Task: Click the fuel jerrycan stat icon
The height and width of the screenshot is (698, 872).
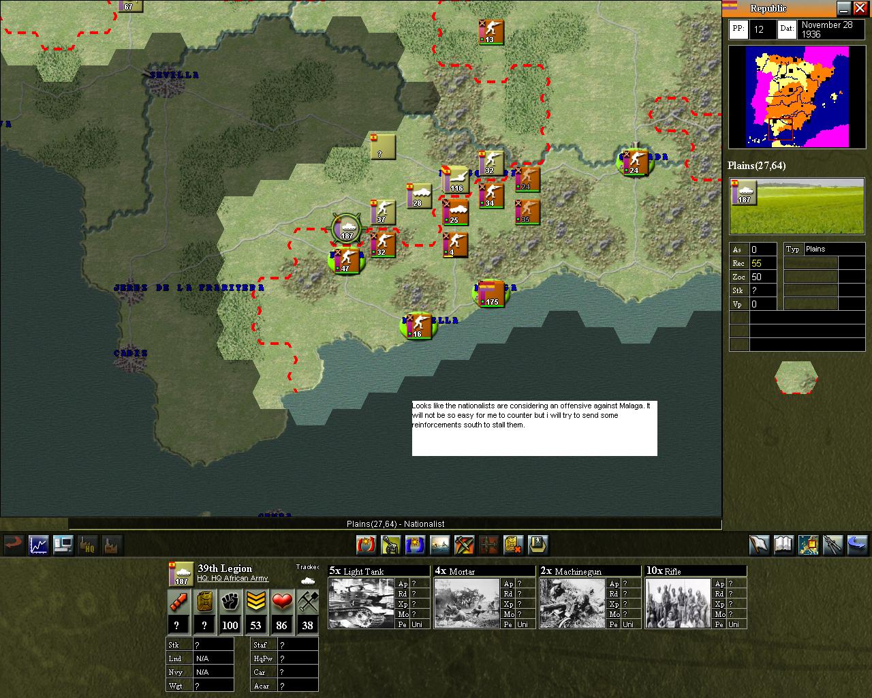Action: 204,603
